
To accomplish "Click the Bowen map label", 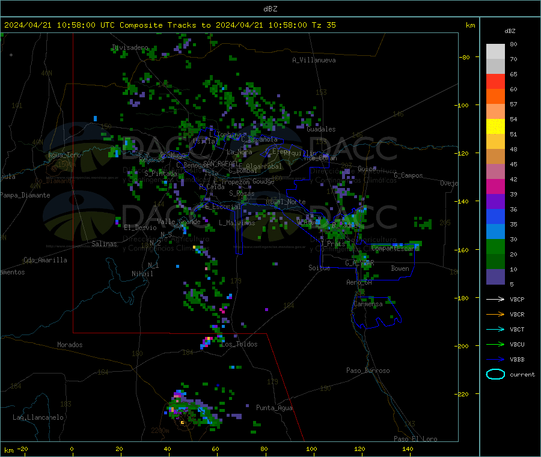I will [400, 268].
